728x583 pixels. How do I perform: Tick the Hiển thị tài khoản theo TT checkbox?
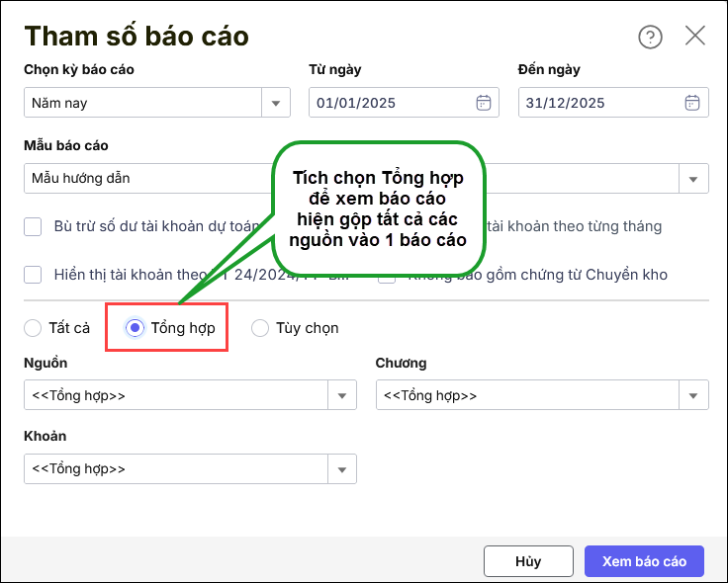[x=34, y=275]
